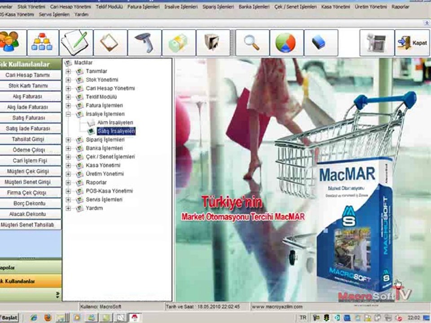Screen dimensions: 431x323
Task: Open the magnifying glass search icon
Action: pos(252,43)
